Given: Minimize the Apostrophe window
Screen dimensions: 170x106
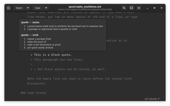Looking at the screenshot, I should coord(147,8).
